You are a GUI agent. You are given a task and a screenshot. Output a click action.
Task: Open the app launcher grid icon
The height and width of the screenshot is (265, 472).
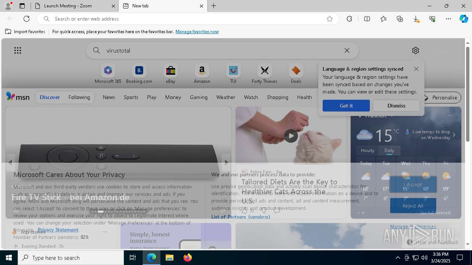(x=18, y=50)
